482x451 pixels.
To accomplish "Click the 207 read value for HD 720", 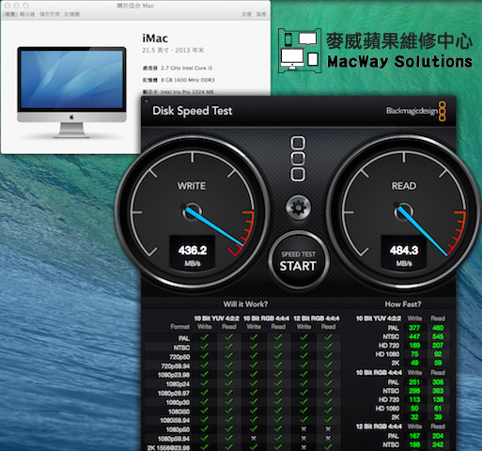I will click(438, 346).
